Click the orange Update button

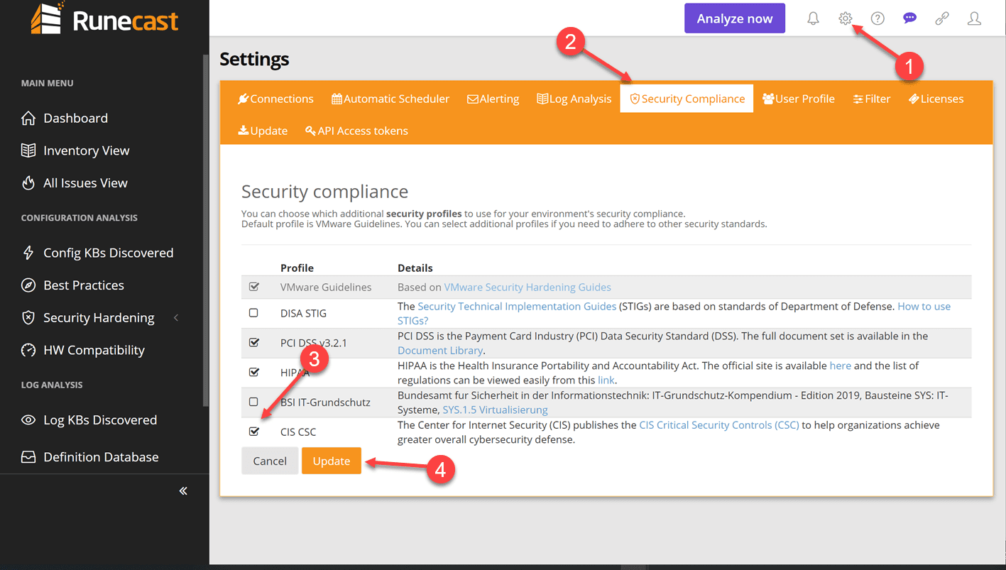(x=332, y=461)
